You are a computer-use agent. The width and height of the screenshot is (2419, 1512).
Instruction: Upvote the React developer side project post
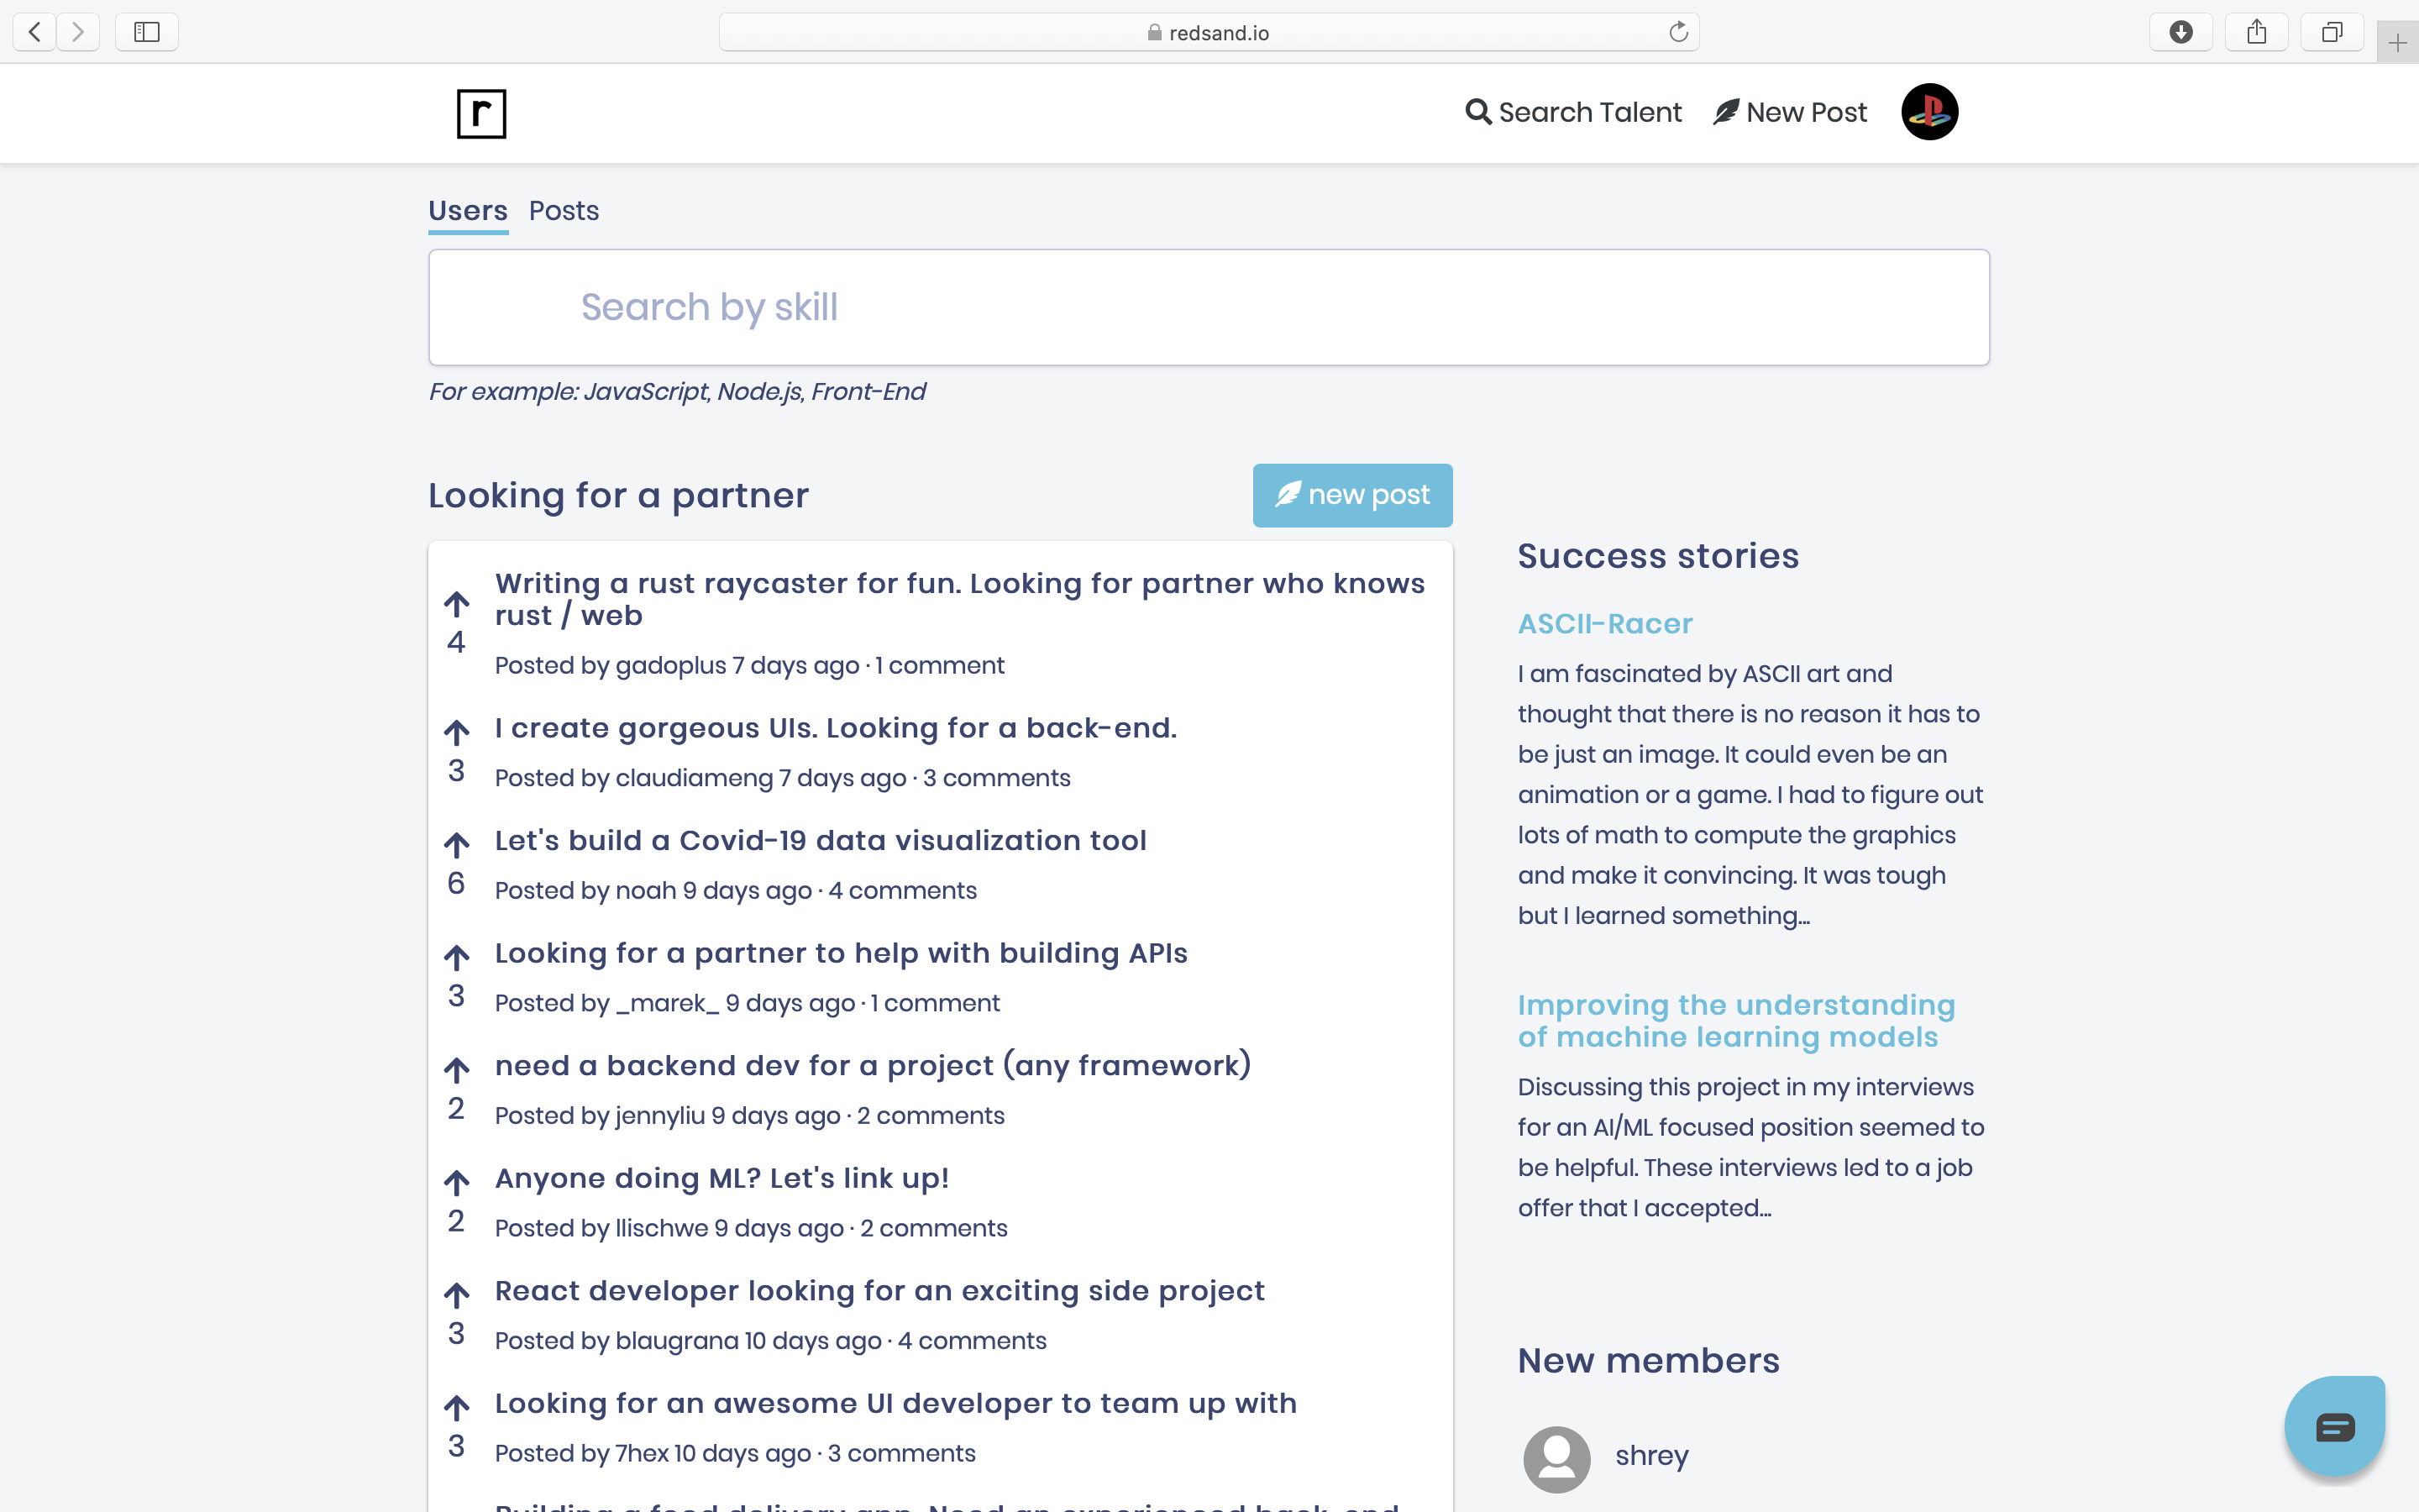click(x=457, y=1294)
